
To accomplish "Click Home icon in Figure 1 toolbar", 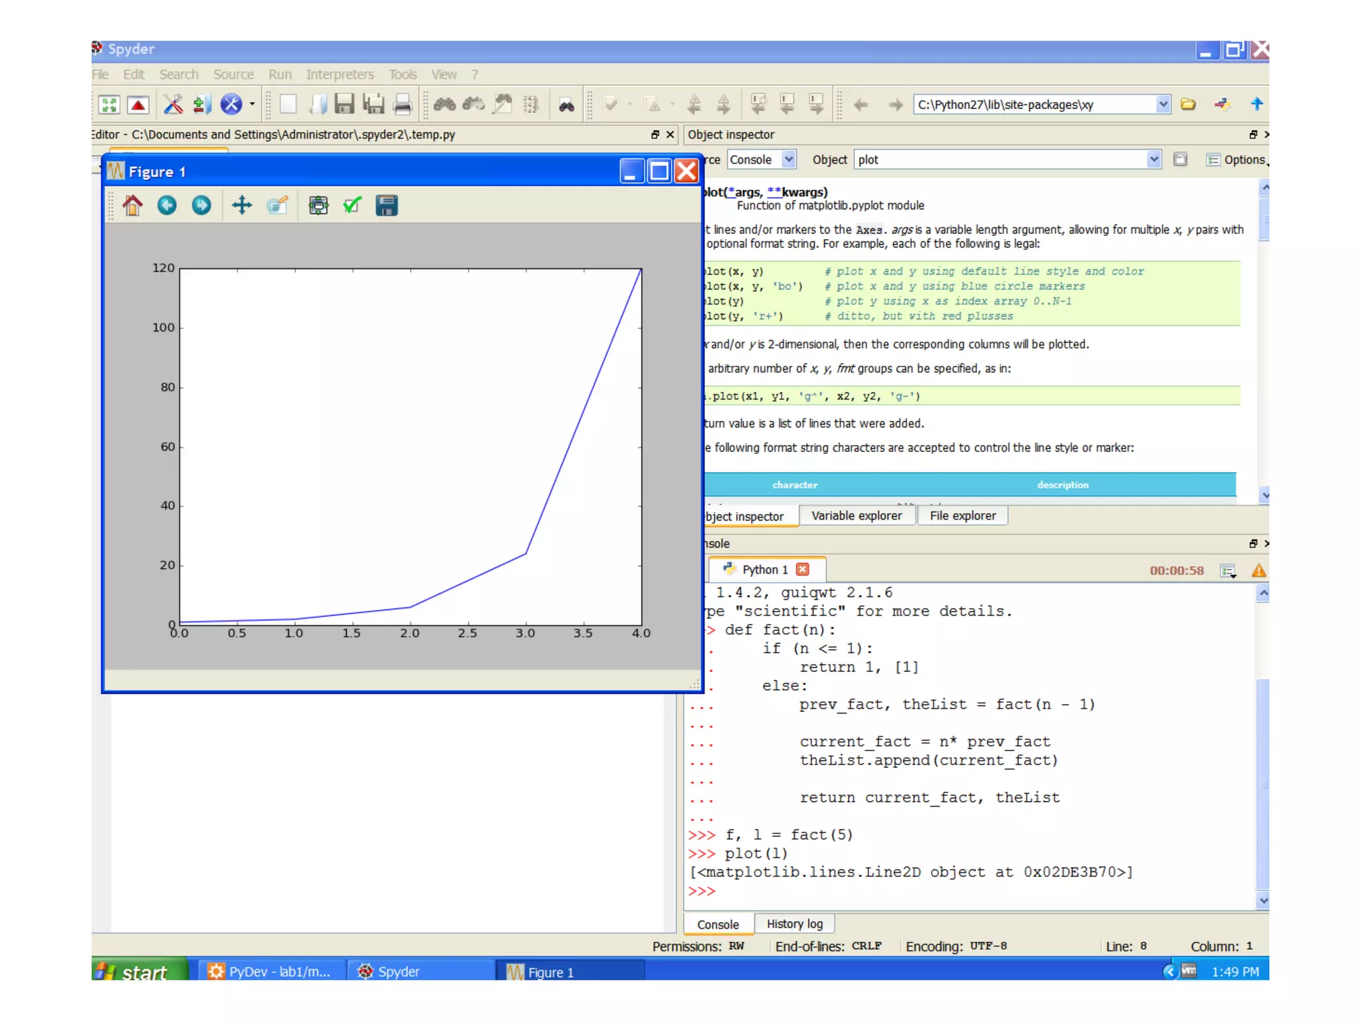I will click(132, 205).
